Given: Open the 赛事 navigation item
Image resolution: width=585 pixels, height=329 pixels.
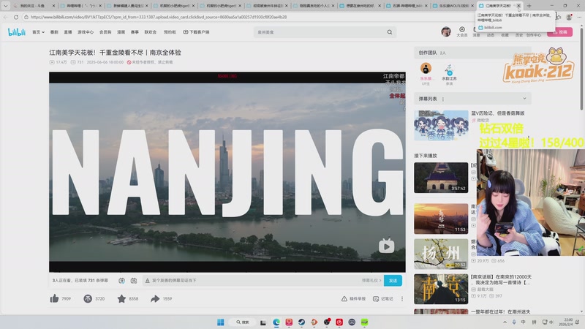Looking at the screenshot, I should point(135,32).
